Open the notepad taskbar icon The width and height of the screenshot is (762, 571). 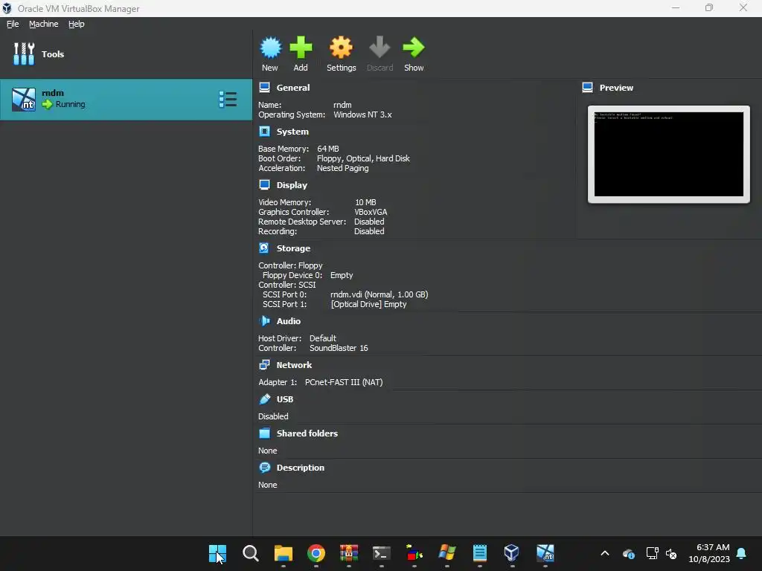point(480,553)
